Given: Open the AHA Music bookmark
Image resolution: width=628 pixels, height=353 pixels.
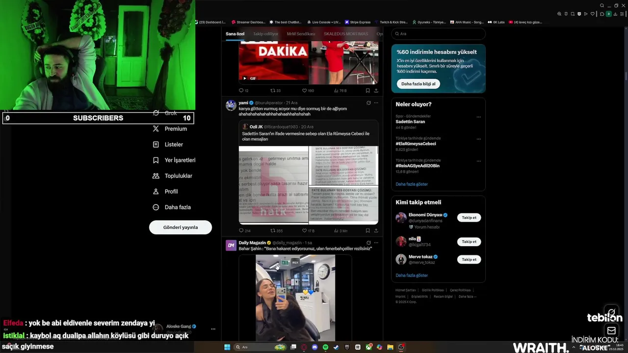Looking at the screenshot, I should pos(467,22).
